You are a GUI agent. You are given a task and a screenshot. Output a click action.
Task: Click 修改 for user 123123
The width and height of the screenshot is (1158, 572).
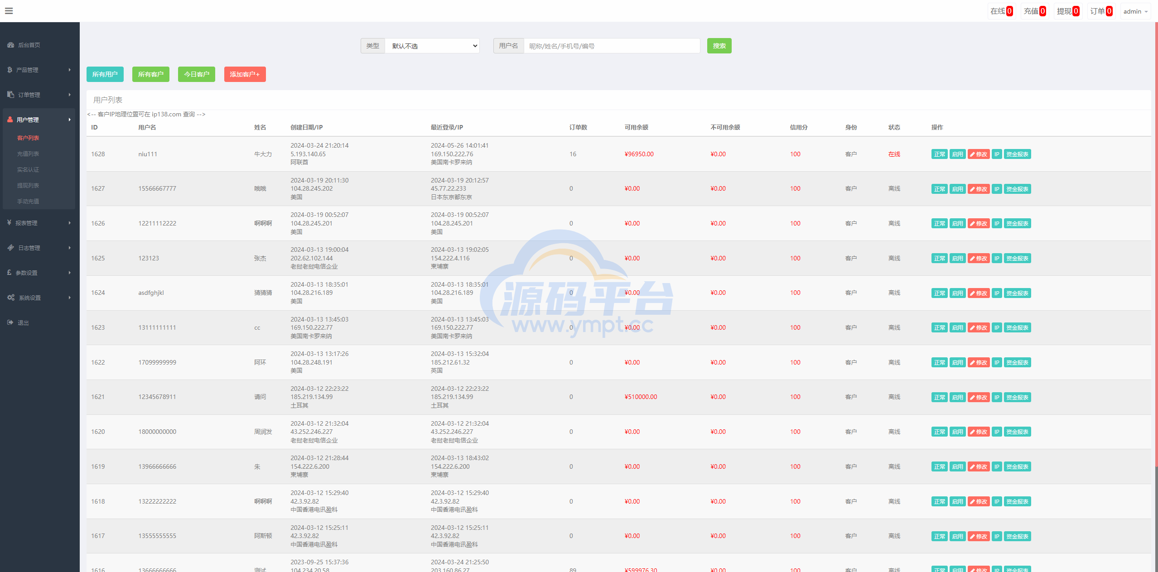click(x=979, y=258)
